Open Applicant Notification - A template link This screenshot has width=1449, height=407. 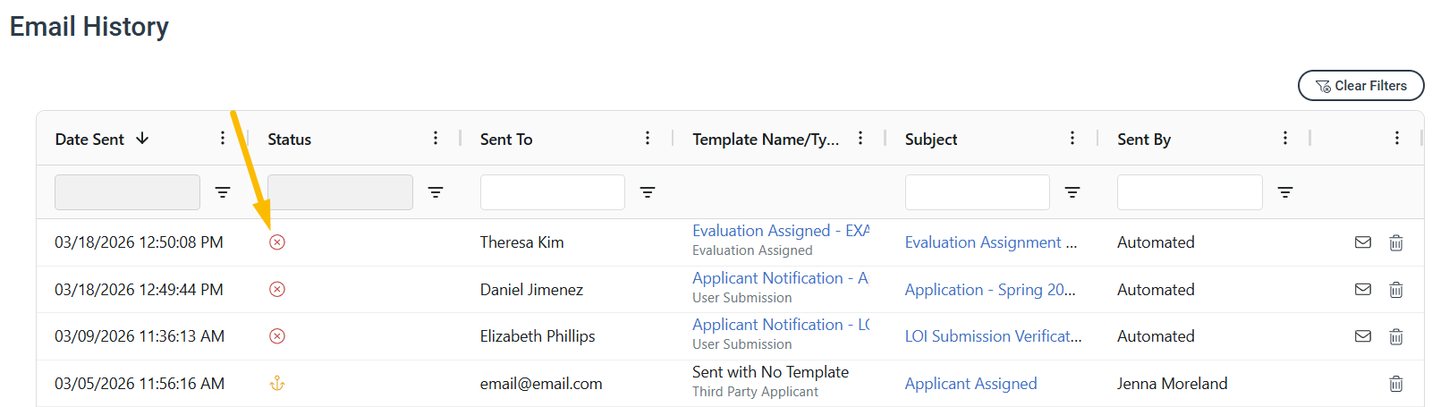(781, 278)
